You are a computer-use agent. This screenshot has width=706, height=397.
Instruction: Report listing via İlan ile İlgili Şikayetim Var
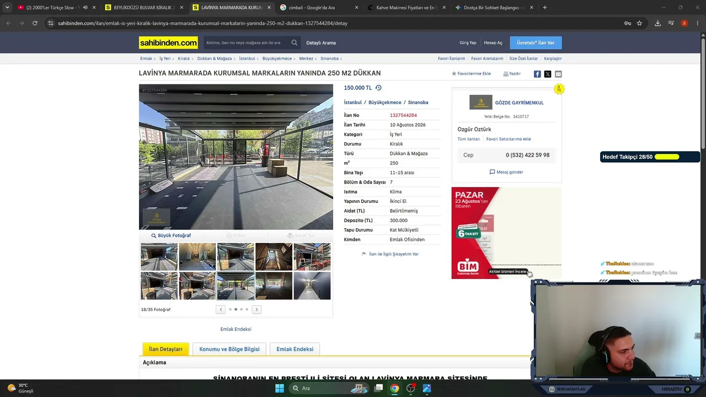pyautogui.click(x=390, y=254)
